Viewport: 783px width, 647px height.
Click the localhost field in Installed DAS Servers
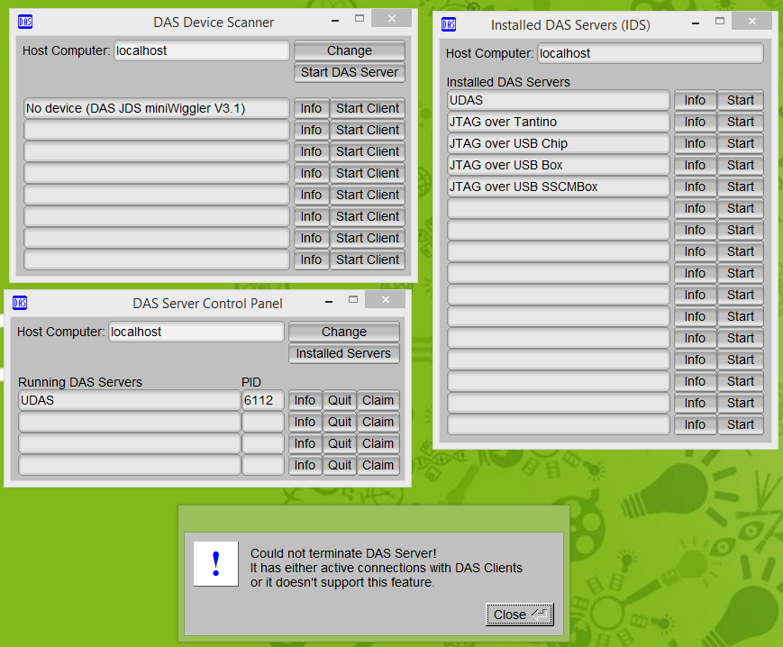click(649, 52)
